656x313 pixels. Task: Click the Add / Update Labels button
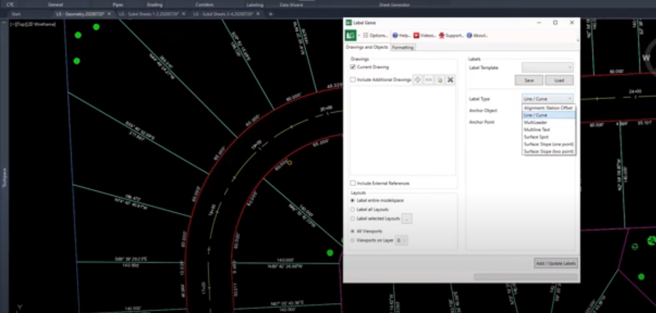[555, 263]
